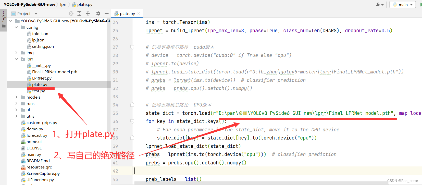This screenshot has height=185, width=422.
Task: Select ip.json in project tree
Action: tap(38, 40)
